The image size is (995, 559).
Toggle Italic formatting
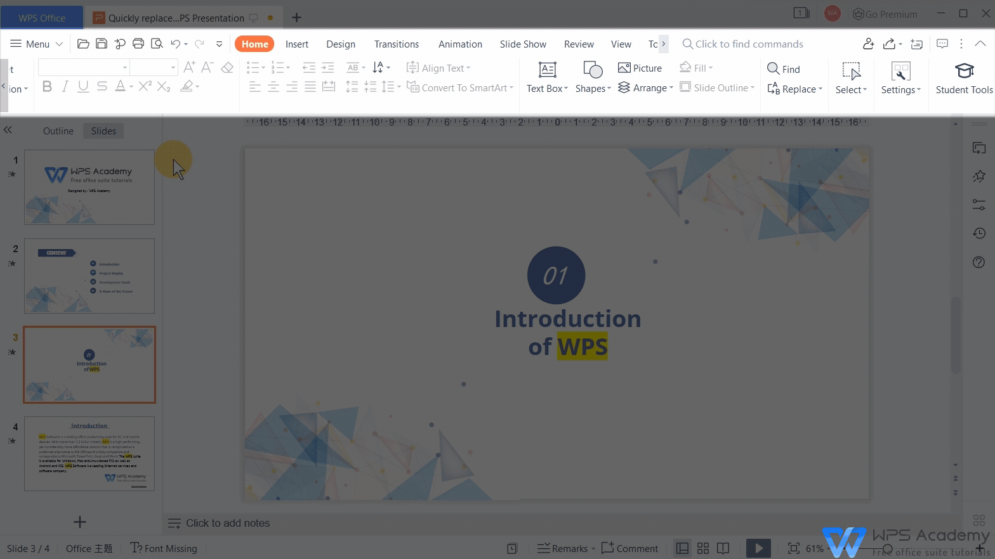click(x=65, y=87)
